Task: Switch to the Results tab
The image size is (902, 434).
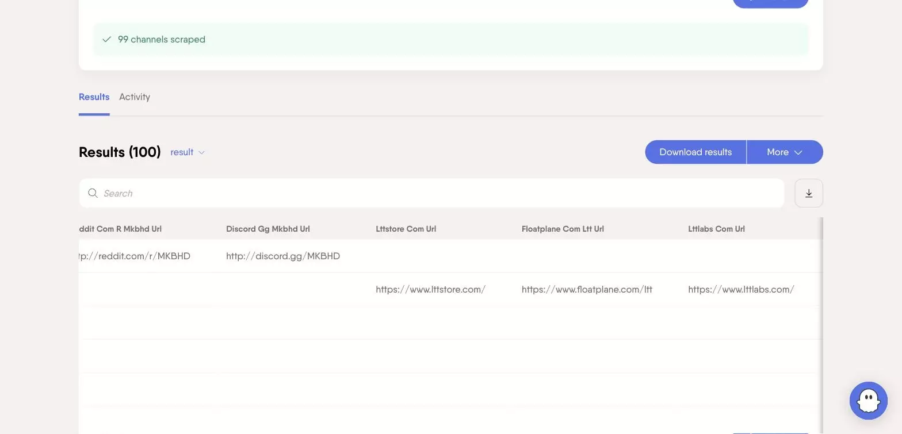Action: [x=94, y=97]
